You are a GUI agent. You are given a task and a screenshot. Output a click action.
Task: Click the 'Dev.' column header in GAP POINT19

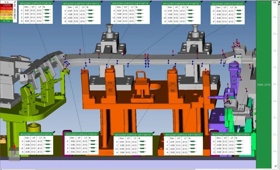pos(119,7)
